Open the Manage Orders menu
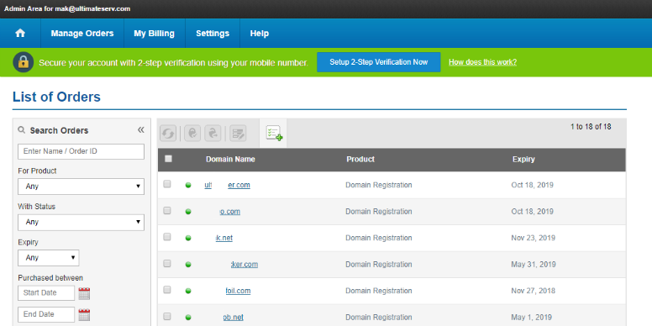The image size is (652, 326). coord(82,34)
